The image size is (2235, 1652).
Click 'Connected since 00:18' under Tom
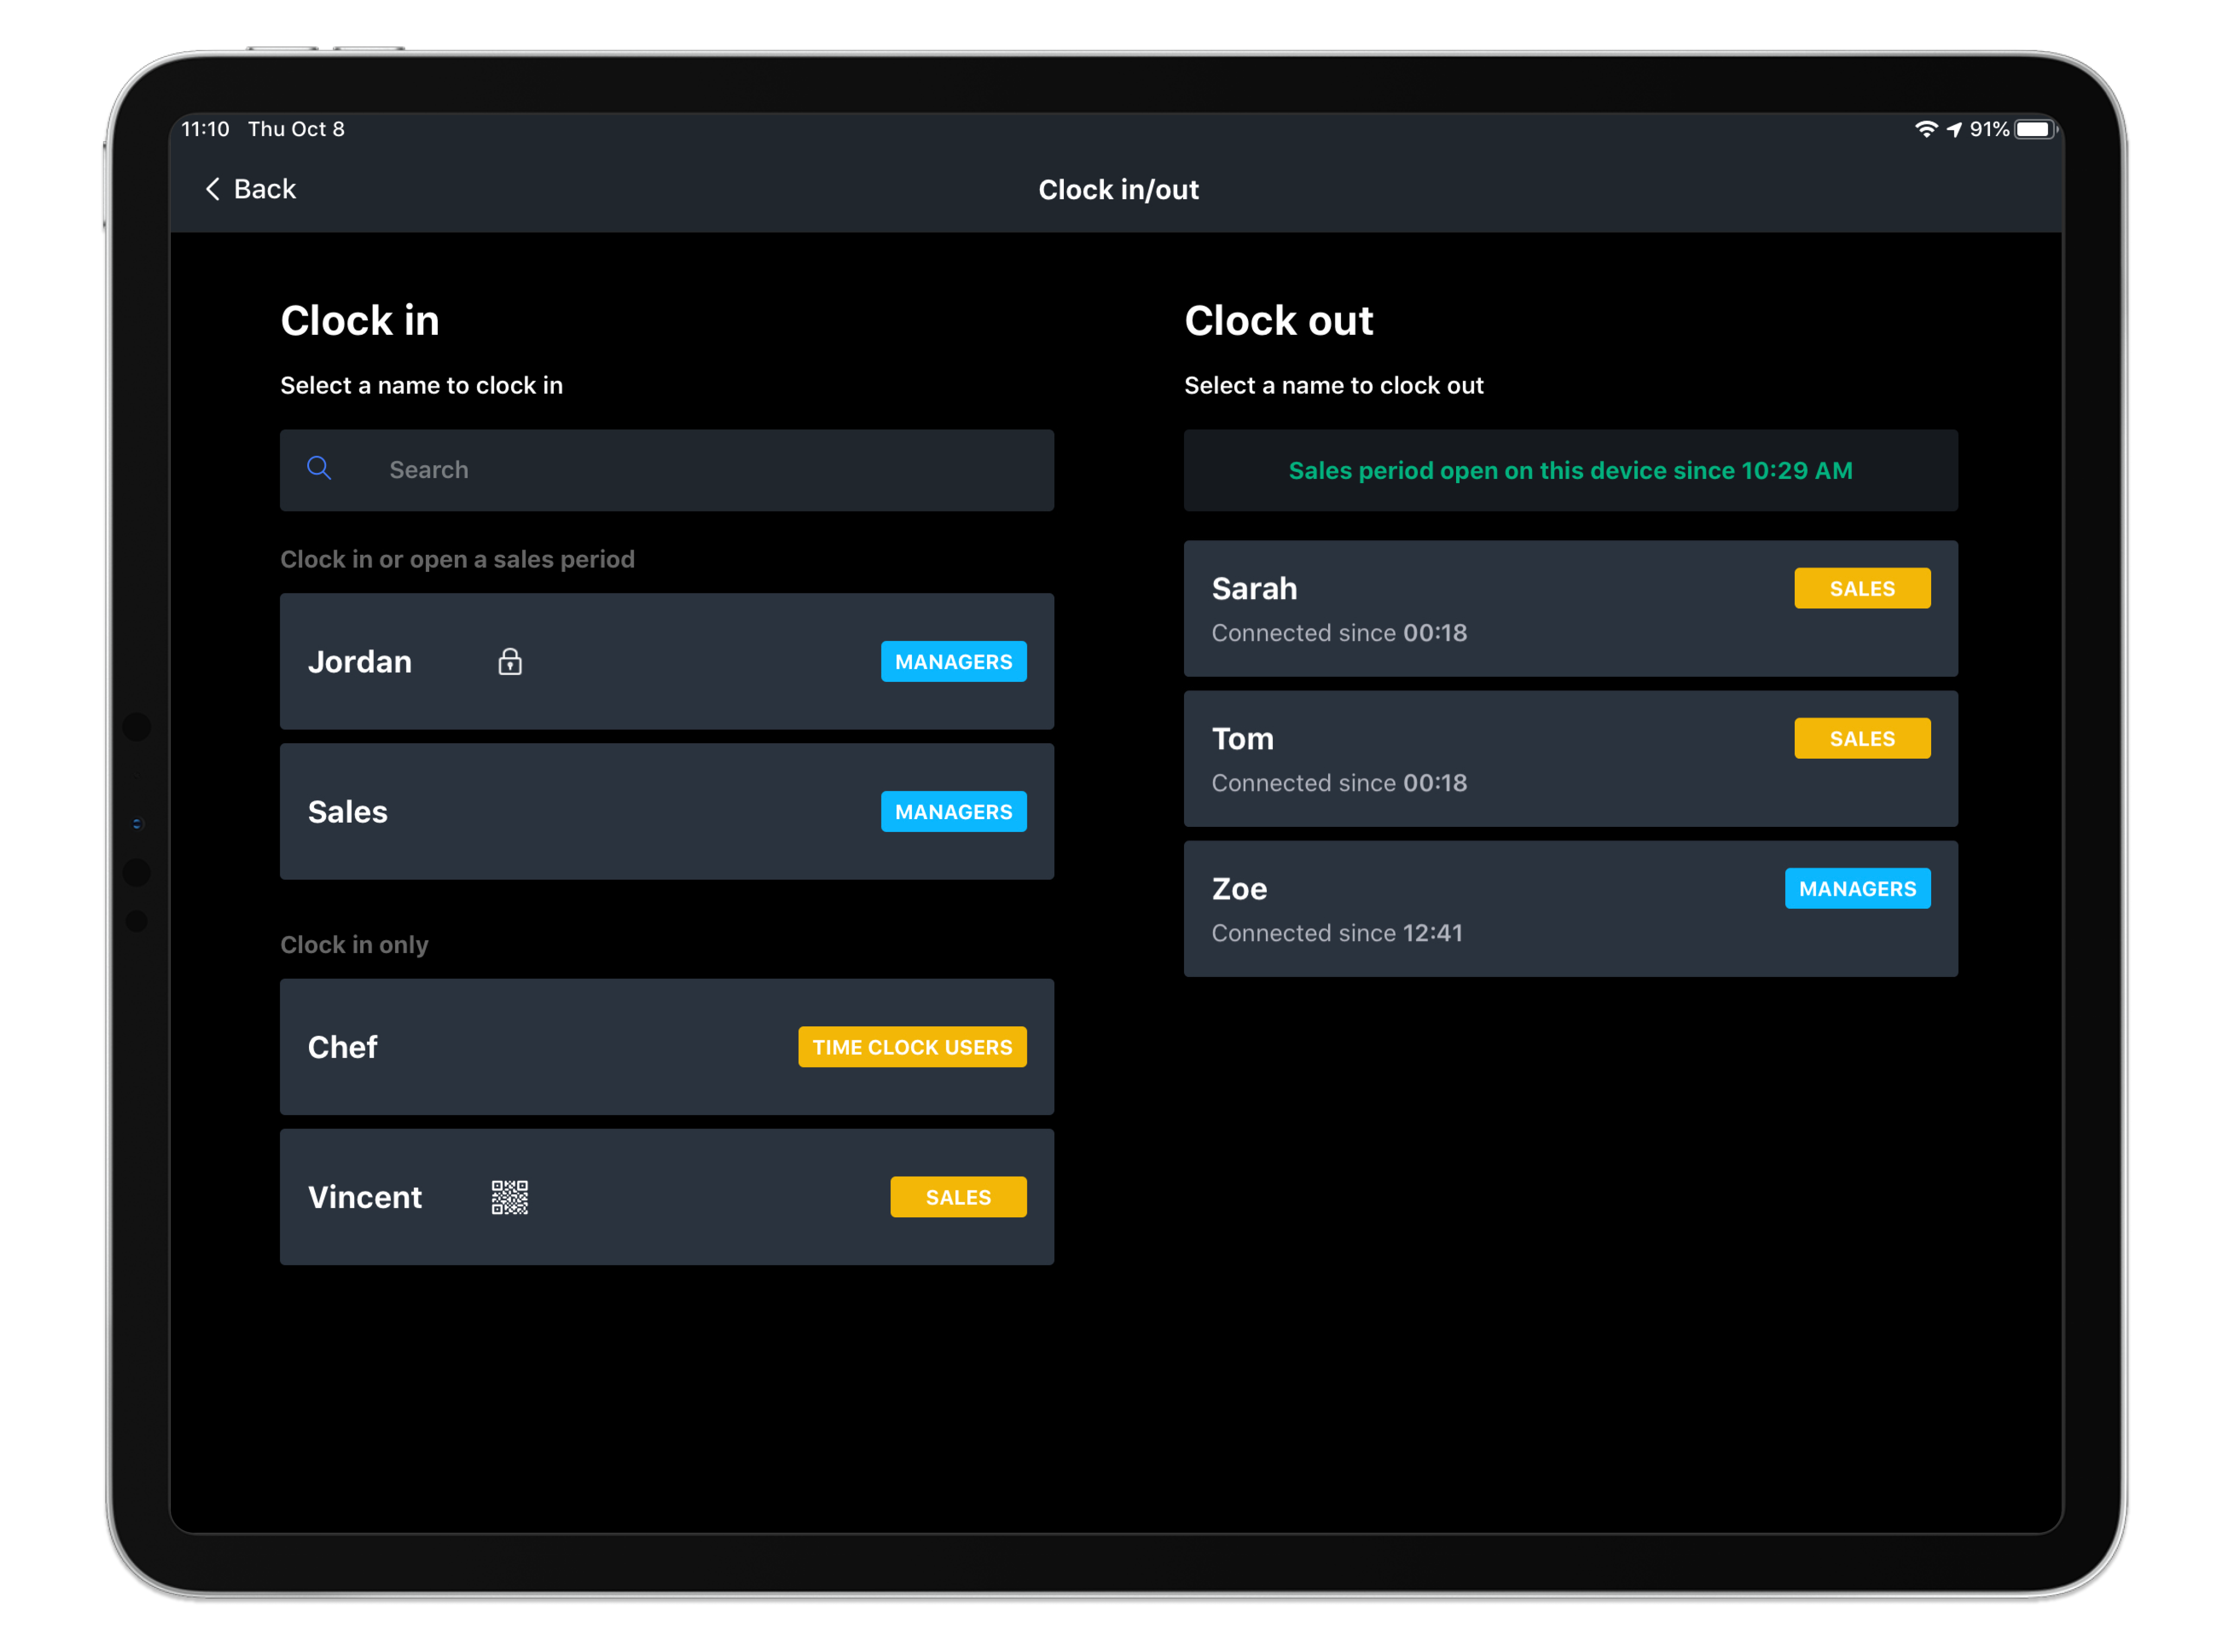(1339, 783)
